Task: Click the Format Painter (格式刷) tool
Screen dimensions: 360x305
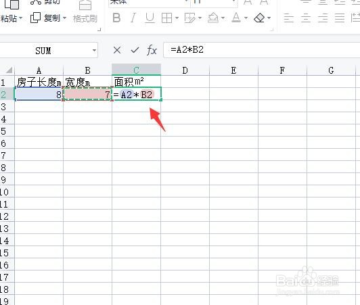Action: click(85, 11)
